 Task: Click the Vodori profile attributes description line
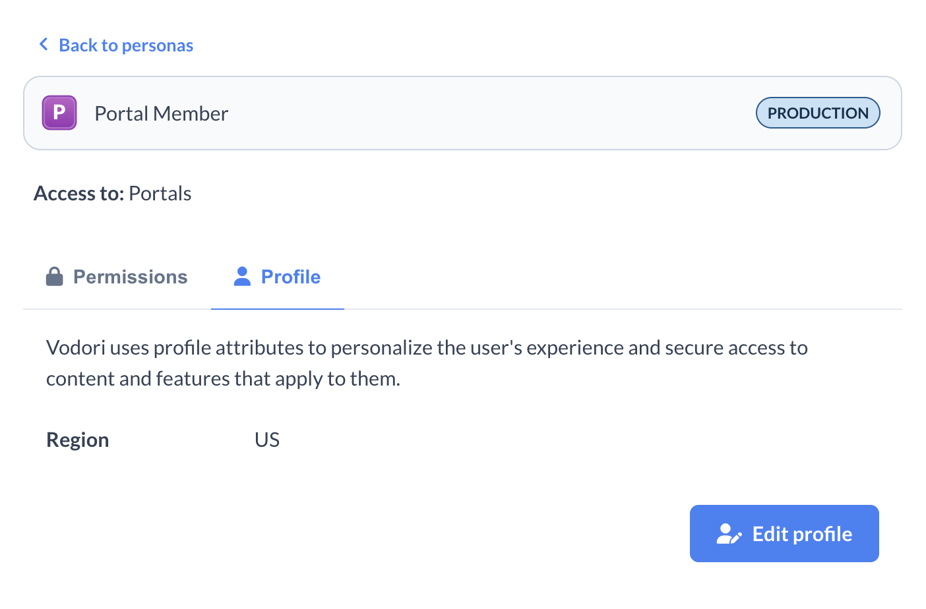click(427, 348)
